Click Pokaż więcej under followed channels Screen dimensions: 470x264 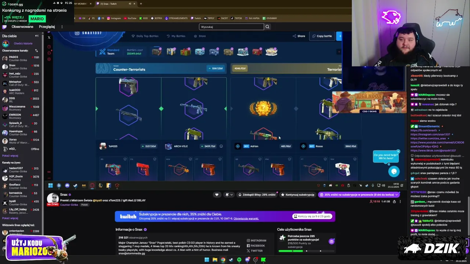click(x=10, y=155)
